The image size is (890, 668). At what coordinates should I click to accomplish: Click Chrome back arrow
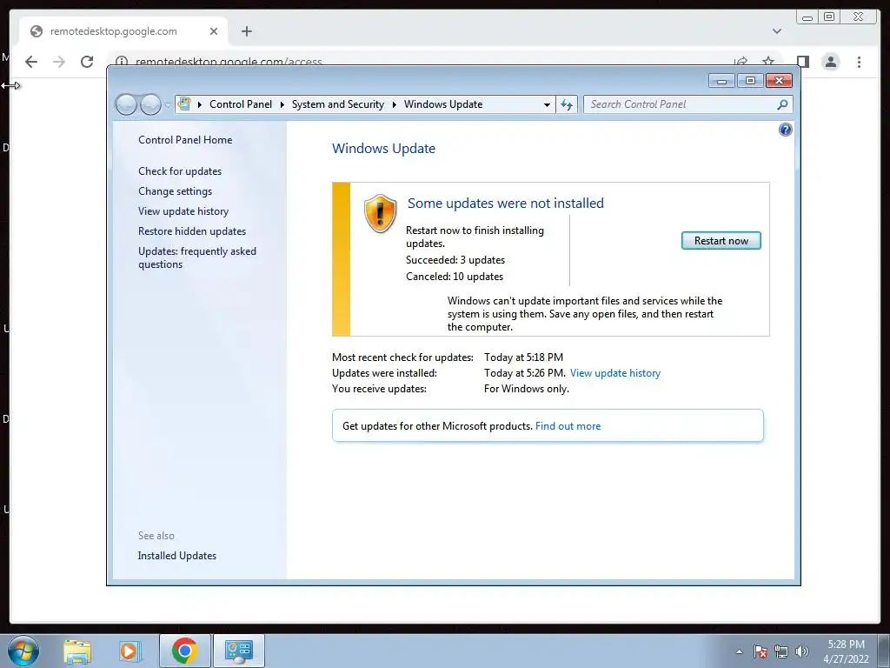click(x=31, y=62)
